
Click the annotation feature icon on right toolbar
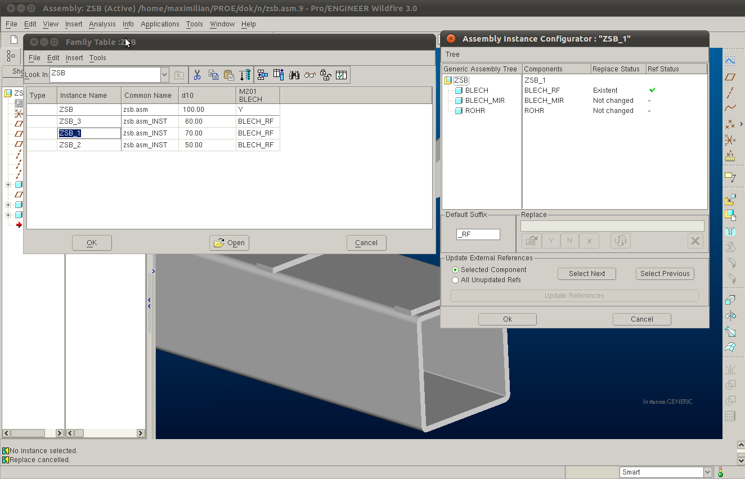[x=730, y=178]
